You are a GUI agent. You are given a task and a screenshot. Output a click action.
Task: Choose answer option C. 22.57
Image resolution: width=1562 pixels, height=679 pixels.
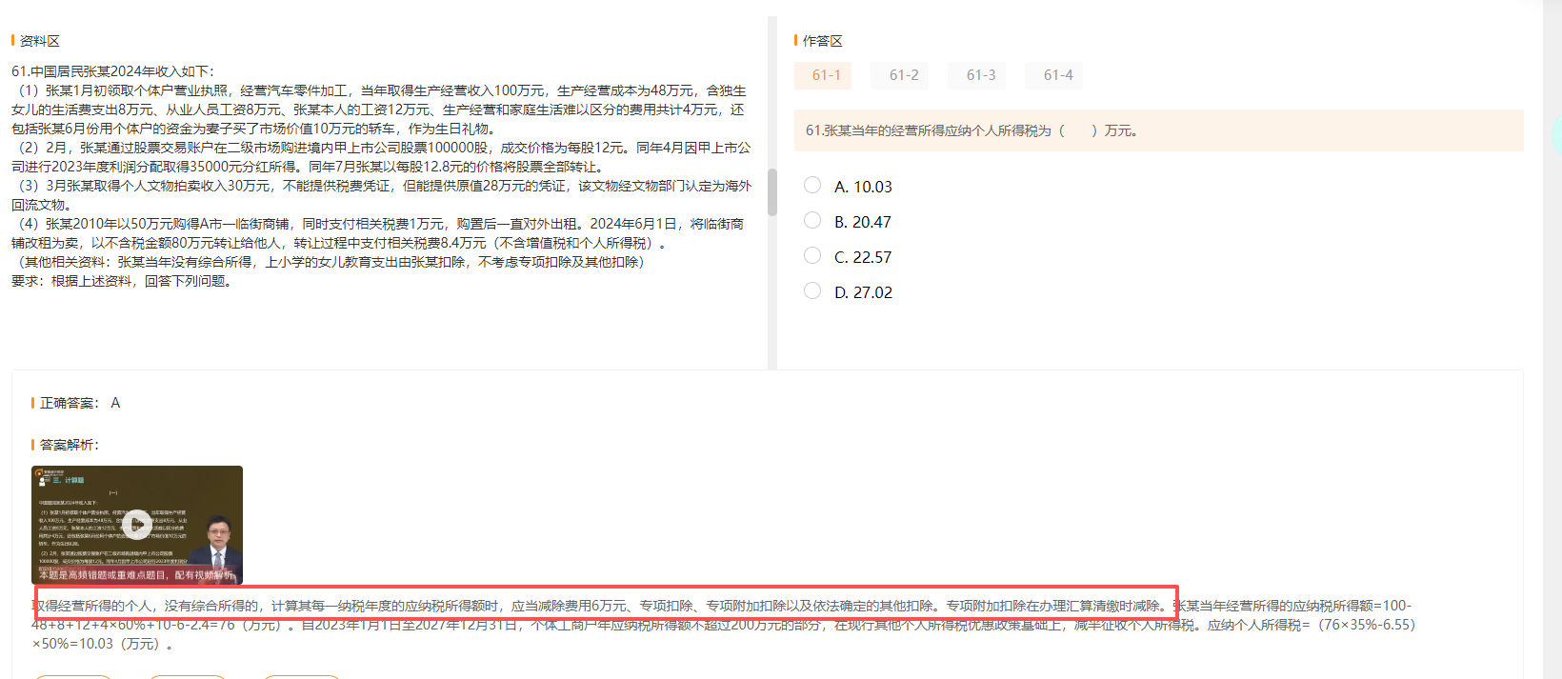(x=812, y=256)
